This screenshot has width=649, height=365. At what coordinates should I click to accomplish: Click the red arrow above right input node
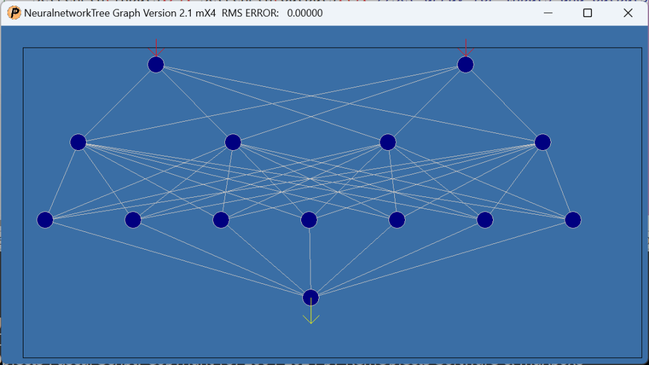(x=466, y=48)
